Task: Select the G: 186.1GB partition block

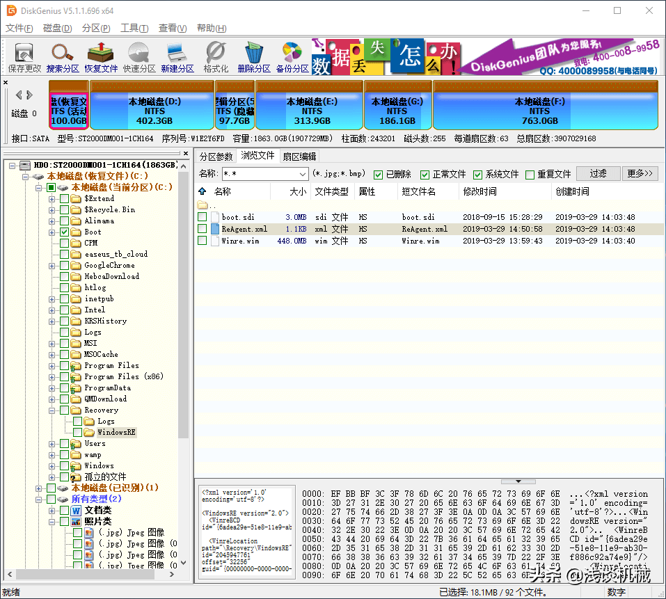Action: (398, 105)
